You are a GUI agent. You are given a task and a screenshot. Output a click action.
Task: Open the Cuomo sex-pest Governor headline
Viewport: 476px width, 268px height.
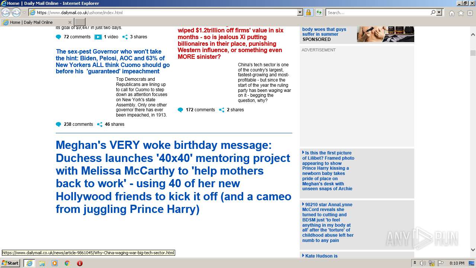(x=113, y=61)
